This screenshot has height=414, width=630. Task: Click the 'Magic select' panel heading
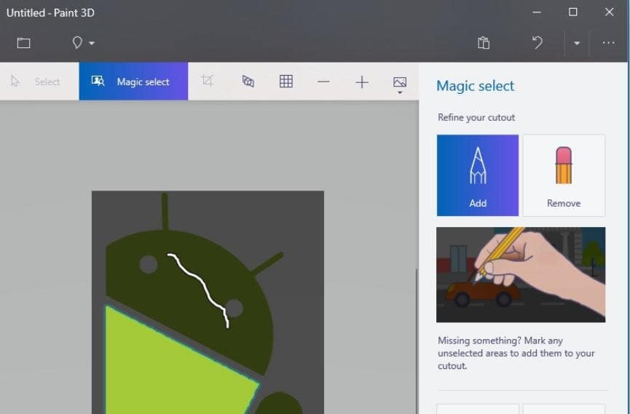475,86
